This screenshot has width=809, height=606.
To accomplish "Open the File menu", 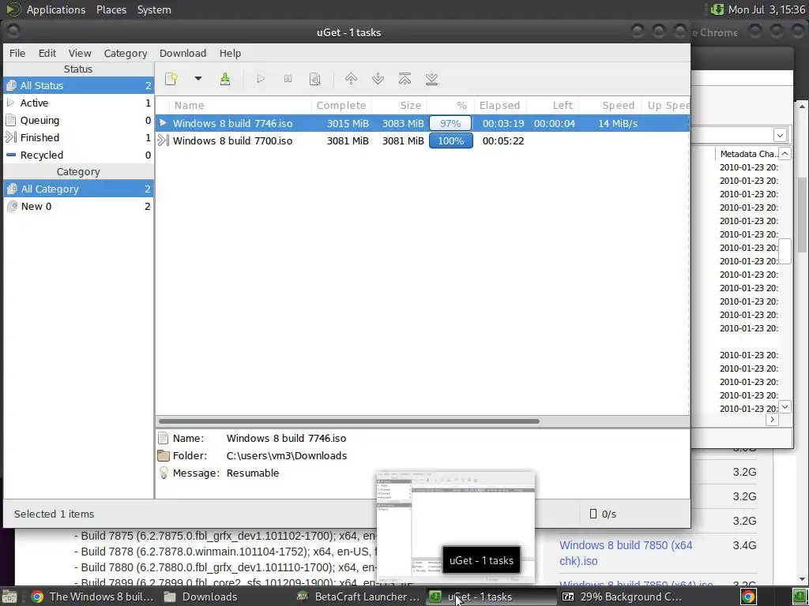I will coord(17,53).
